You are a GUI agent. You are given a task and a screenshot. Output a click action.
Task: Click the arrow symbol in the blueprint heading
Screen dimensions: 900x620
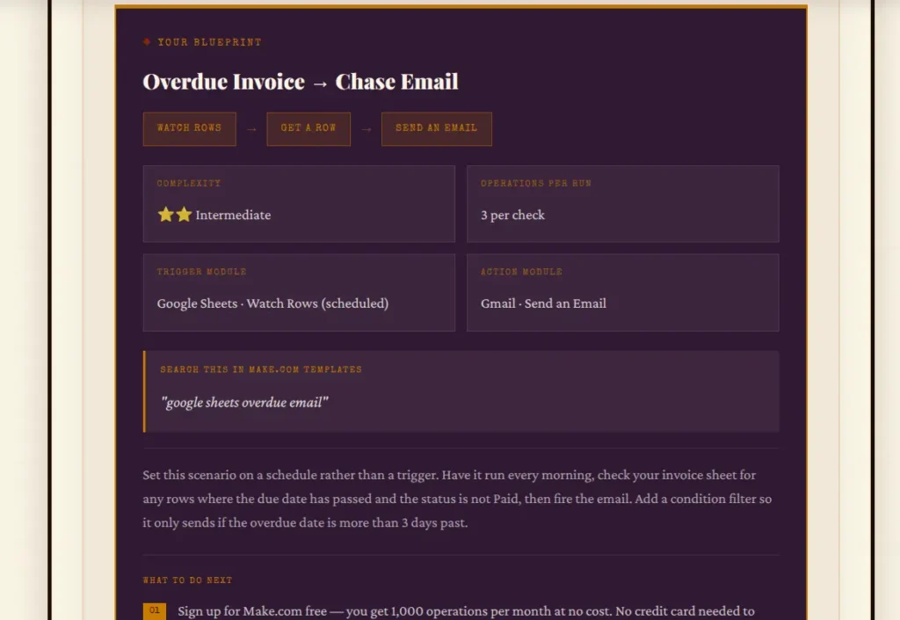320,83
